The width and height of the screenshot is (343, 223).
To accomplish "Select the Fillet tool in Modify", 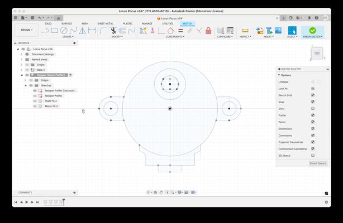I will pos(103,31).
